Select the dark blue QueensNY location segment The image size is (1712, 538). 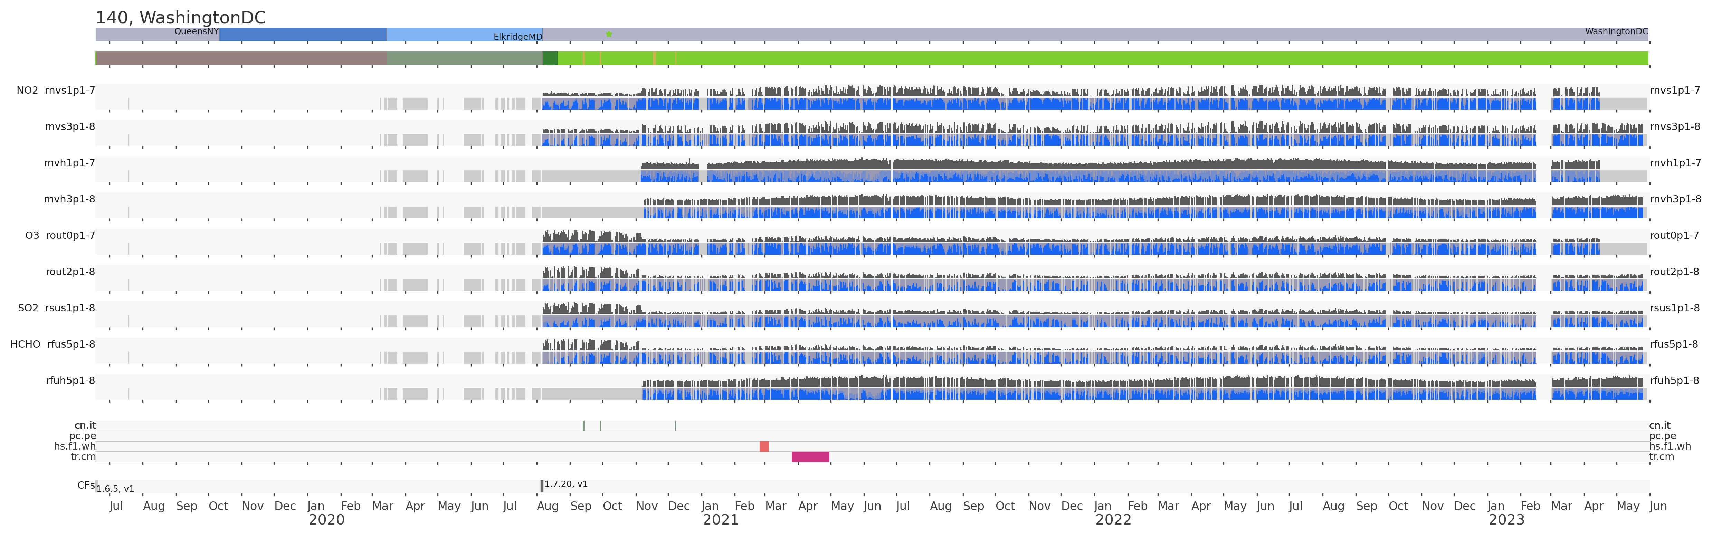pyautogui.click(x=302, y=35)
